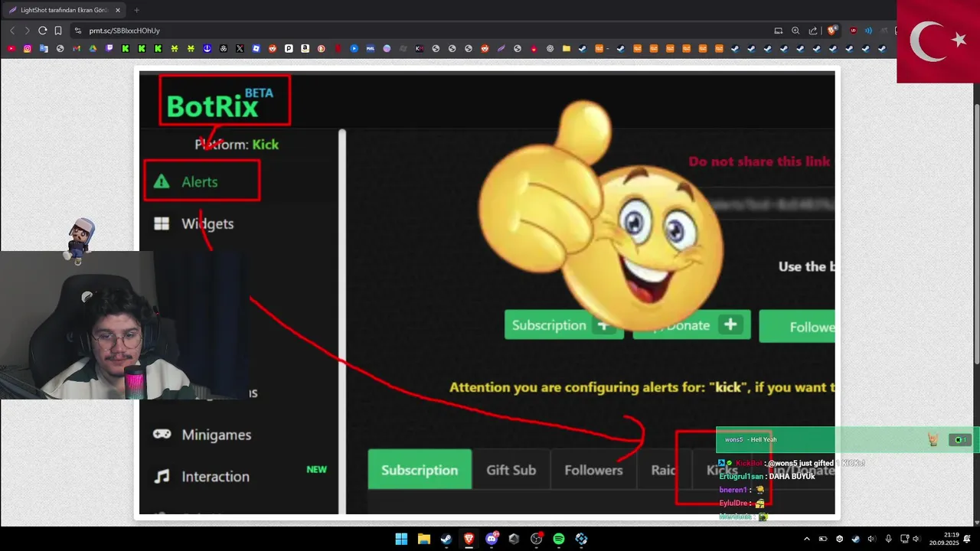Close the LightShot tab
The height and width of the screenshot is (551, 980).
(x=118, y=10)
